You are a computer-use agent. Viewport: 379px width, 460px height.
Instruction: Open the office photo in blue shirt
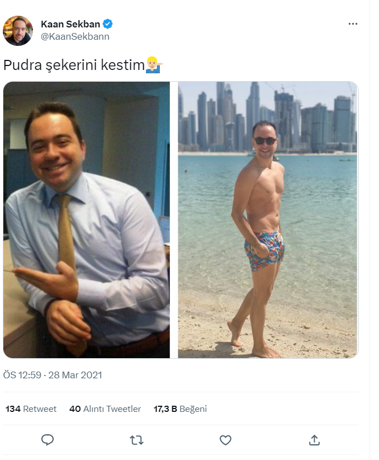point(87,220)
